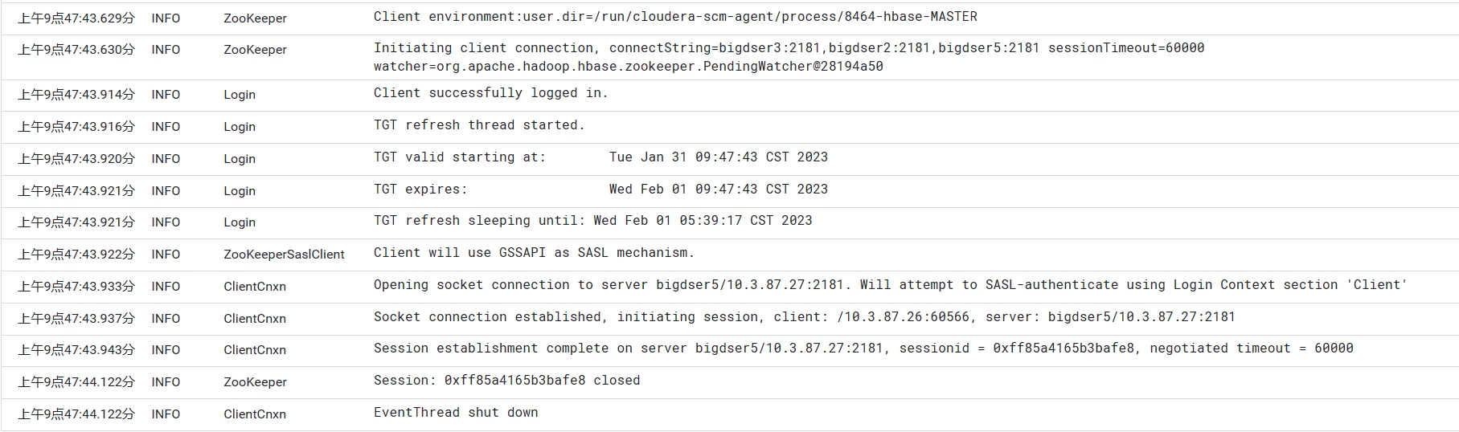Click the 9:47:43.629 timestamp of first row
Screen dimensions: 1459x432
tap(76, 18)
